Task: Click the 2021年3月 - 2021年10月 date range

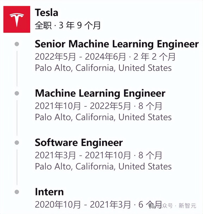Action: tap(83, 155)
